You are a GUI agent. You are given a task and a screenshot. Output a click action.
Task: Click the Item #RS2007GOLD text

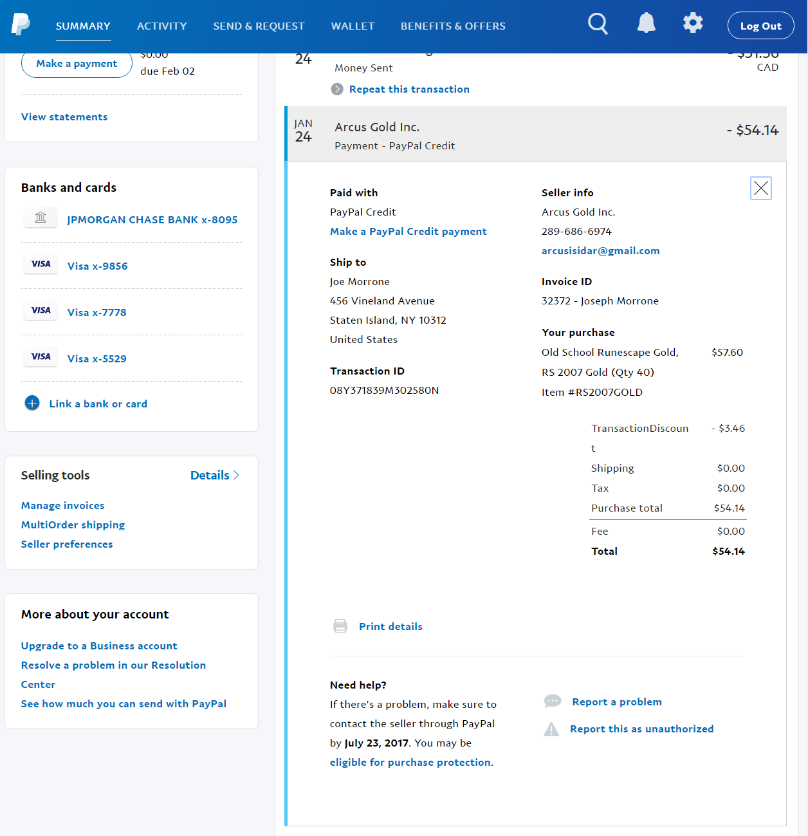pyautogui.click(x=592, y=393)
